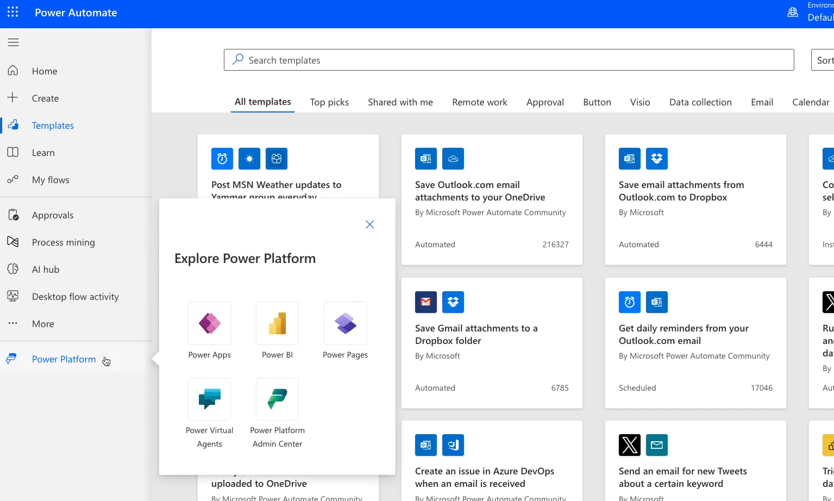Click the Azure DevOps icon on issue card
834x501 pixels.
coord(453,445)
